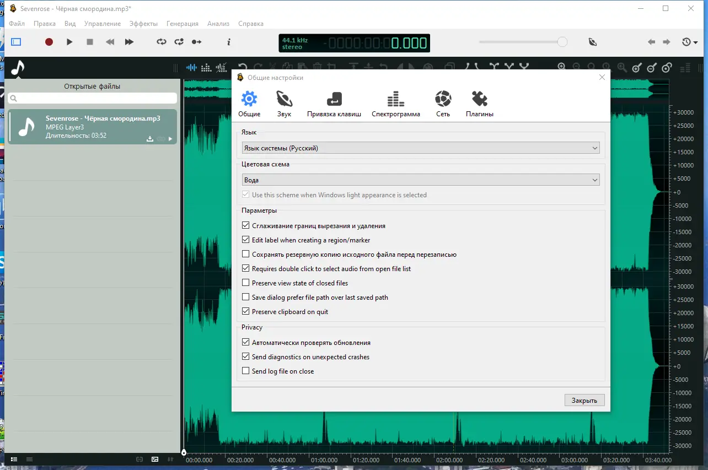Toggle Preserve clipboard on quit
Image resolution: width=708 pixels, height=470 pixels.
click(246, 312)
